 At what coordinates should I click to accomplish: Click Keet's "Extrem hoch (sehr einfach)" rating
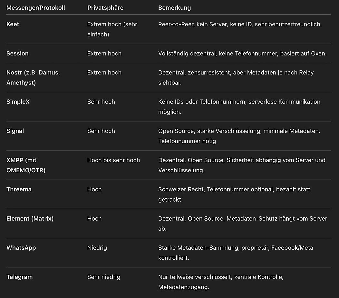[112, 29]
